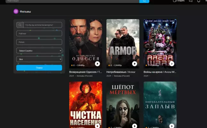Open the Armor movie poster
The height and width of the screenshot is (128, 207).
(123, 44)
